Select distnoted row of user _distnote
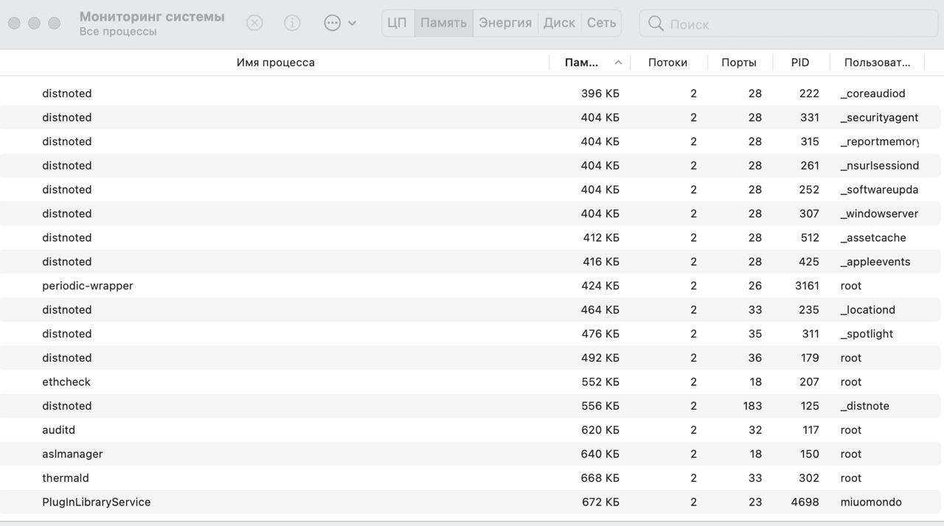The image size is (944, 526). click(x=471, y=406)
